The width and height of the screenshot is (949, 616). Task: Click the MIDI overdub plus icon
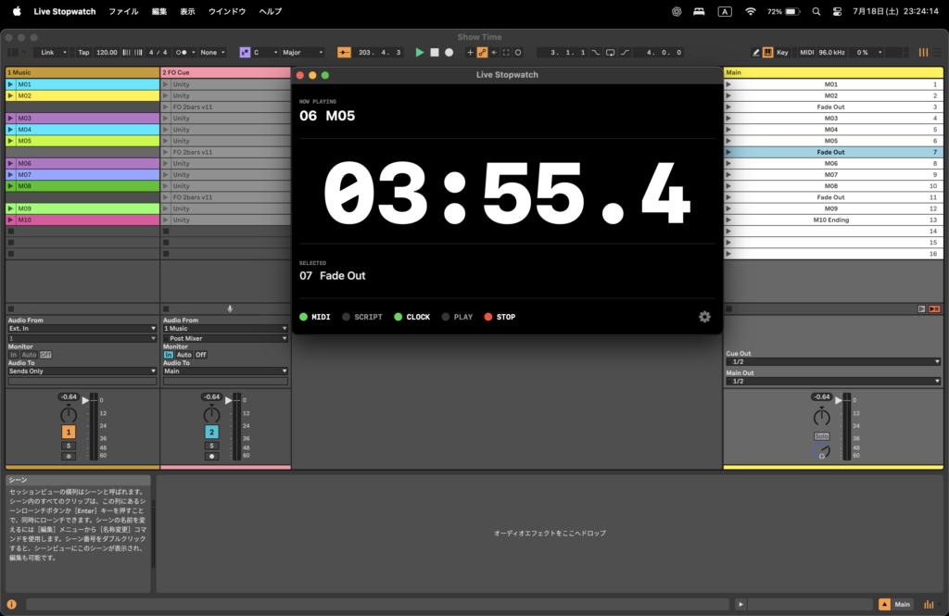coord(470,53)
